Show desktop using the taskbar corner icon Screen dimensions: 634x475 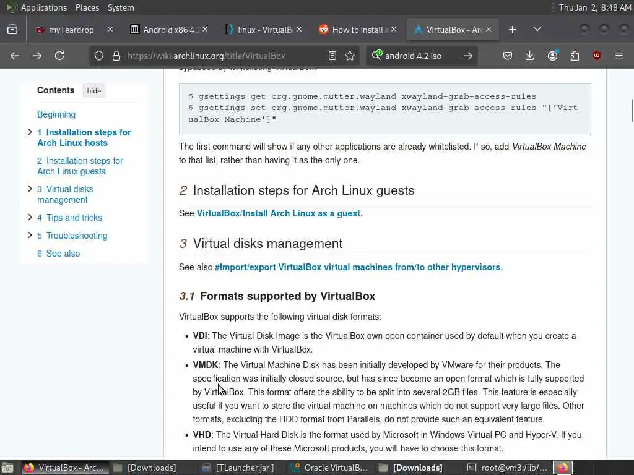pyautogui.click(x=7, y=468)
